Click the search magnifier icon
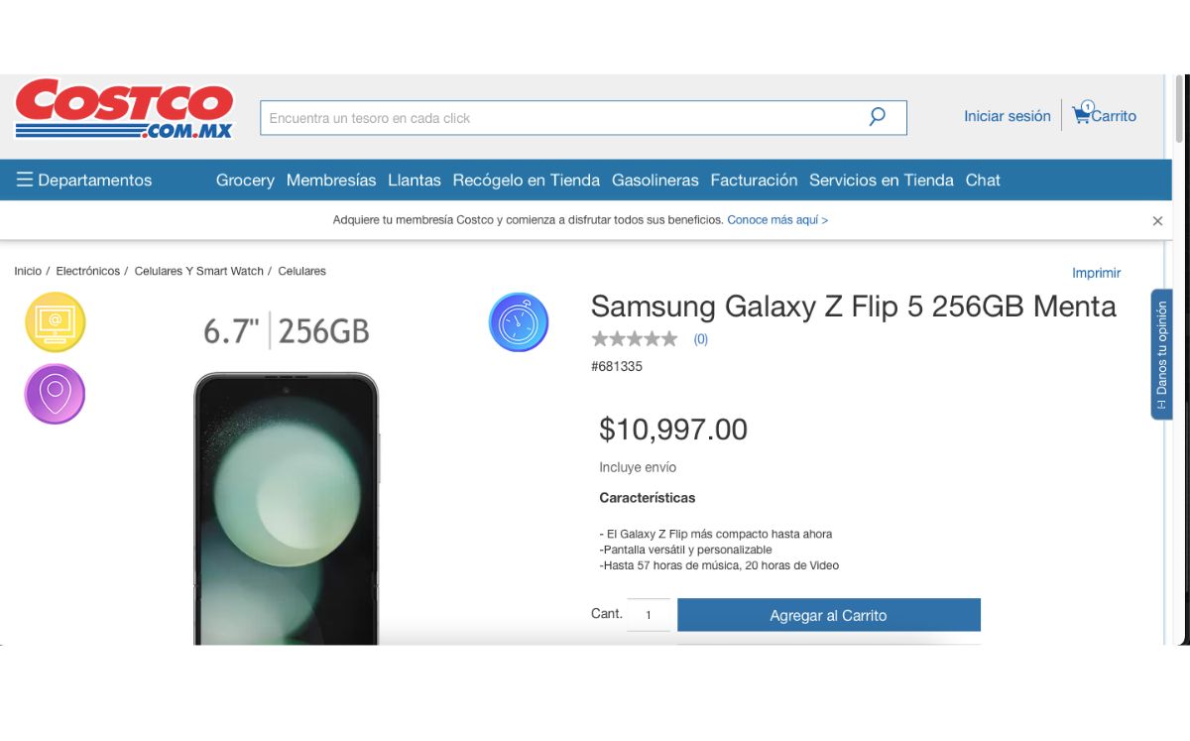This screenshot has height=741, width=1190. (x=877, y=117)
